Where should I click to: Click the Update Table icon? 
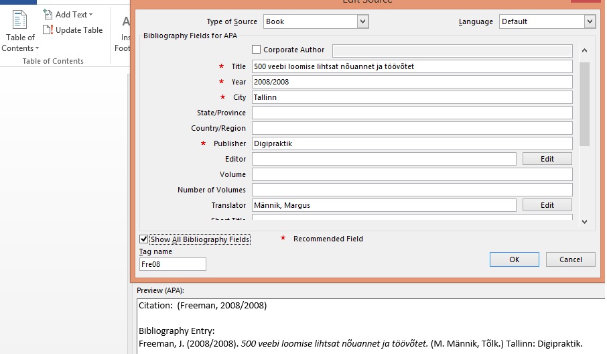[x=48, y=29]
